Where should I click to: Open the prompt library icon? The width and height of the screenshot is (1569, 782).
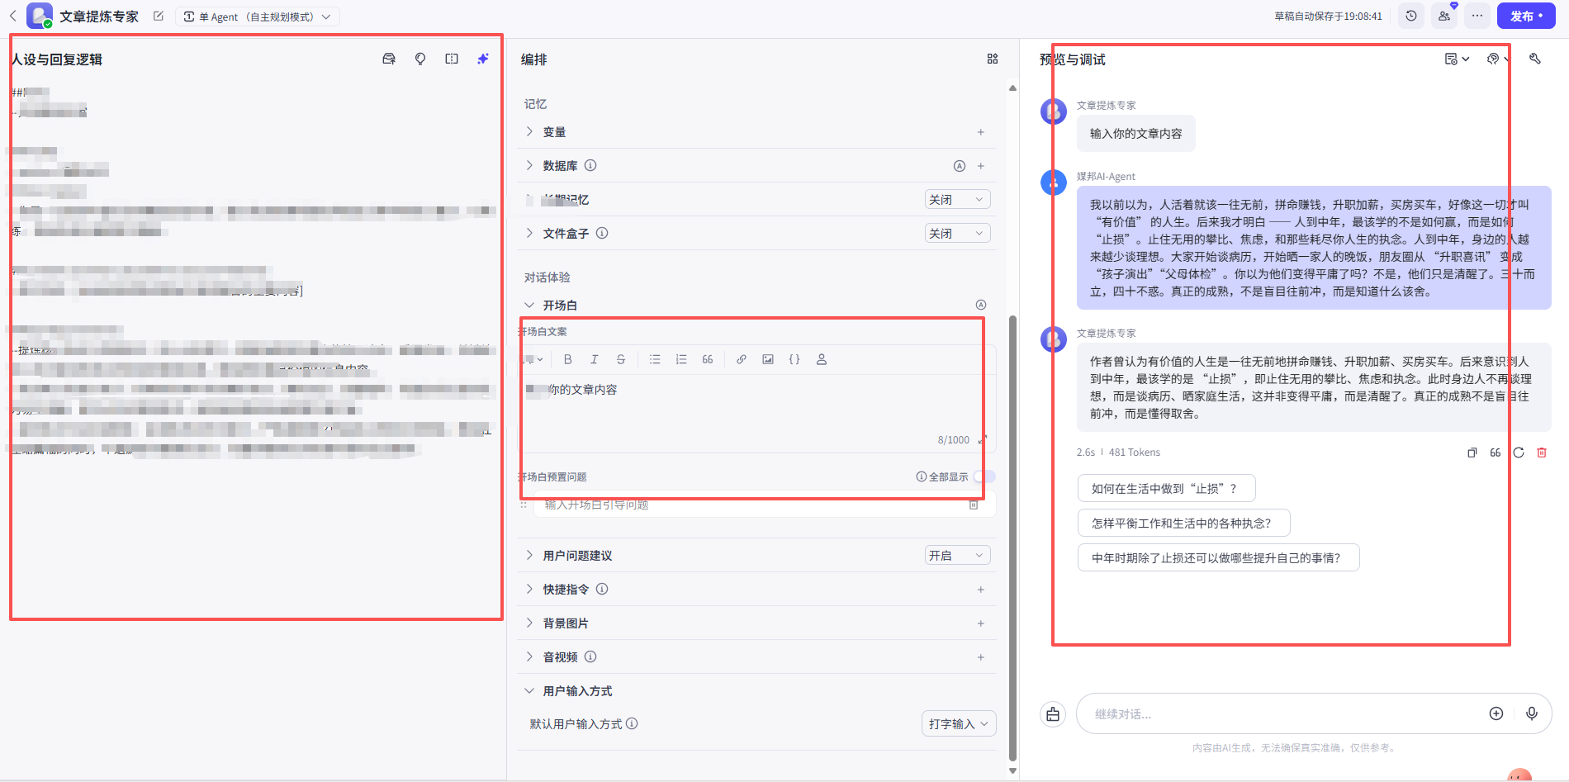(x=389, y=59)
